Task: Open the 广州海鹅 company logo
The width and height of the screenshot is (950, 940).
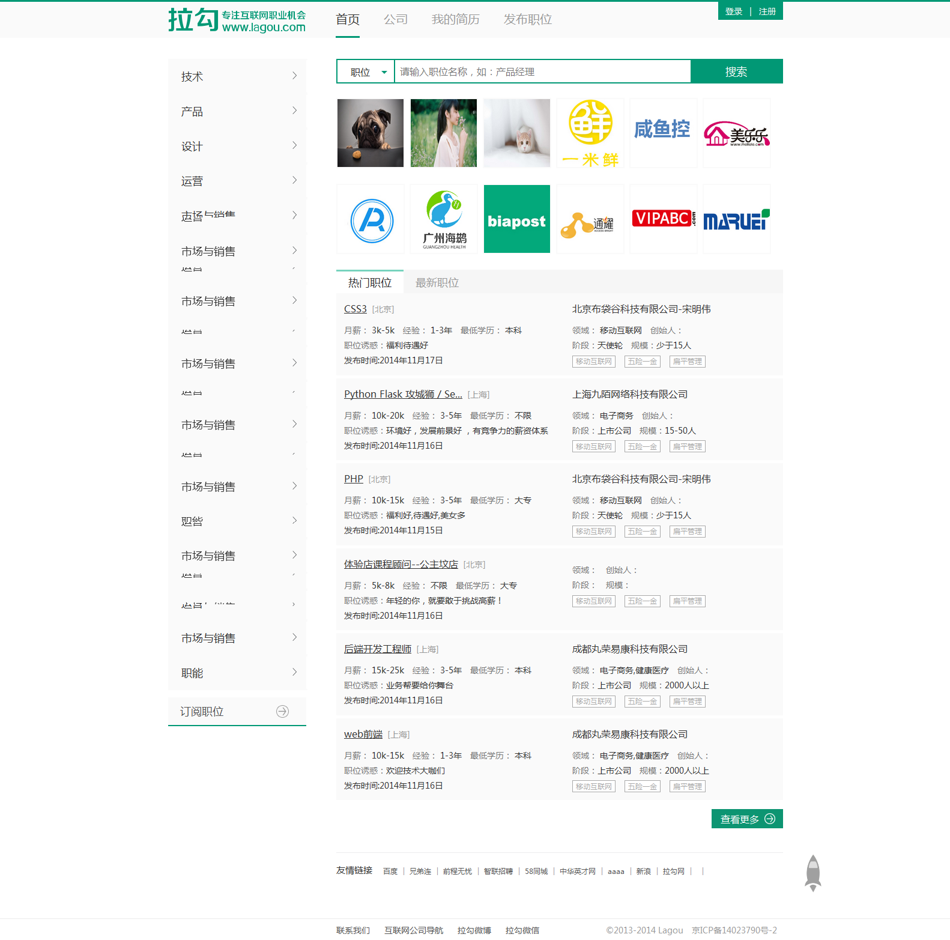Action: point(444,219)
